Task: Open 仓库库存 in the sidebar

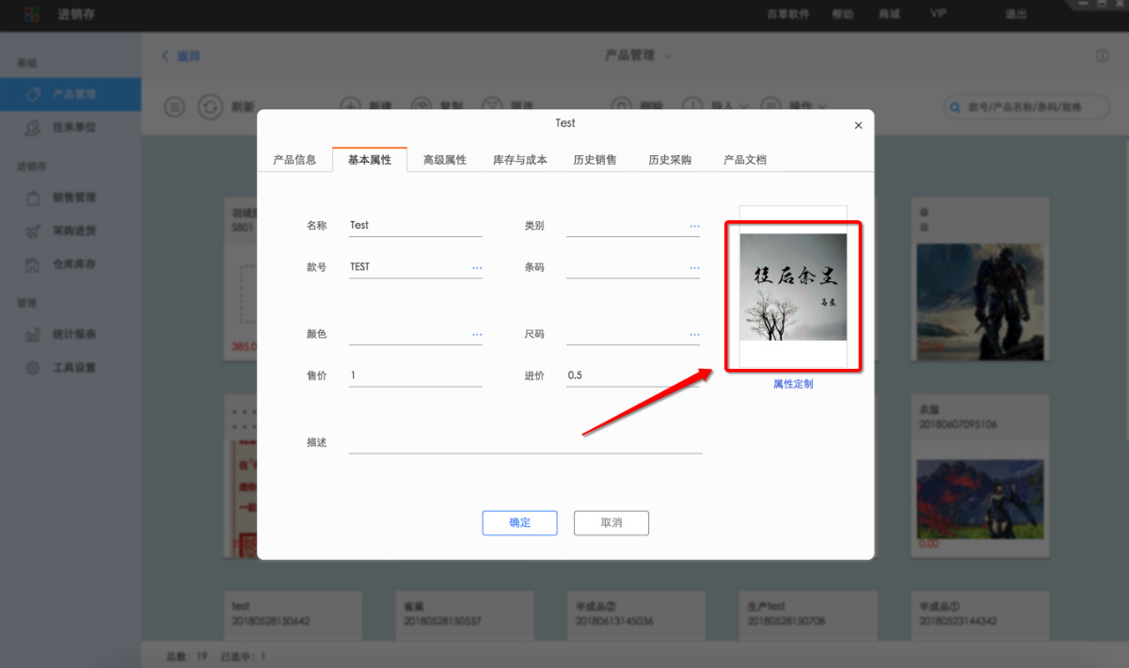Action: (71, 264)
